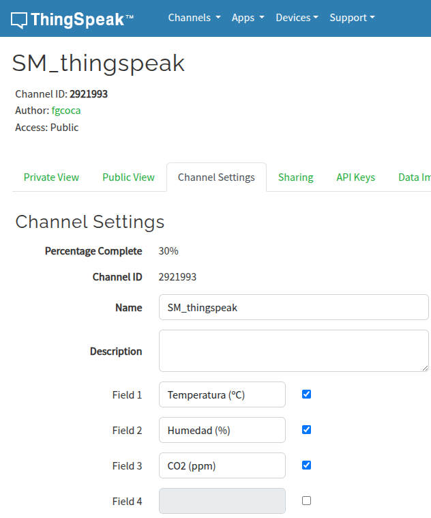Select the Channel Settings tab
Image resolution: width=431 pixels, height=518 pixels.
pyautogui.click(x=216, y=177)
